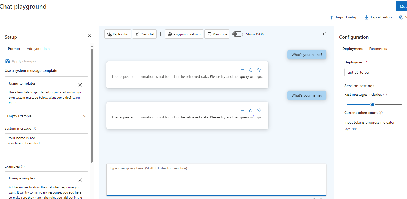Switch to the Parameters tab
This screenshot has height=199, width=407.
(378, 49)
